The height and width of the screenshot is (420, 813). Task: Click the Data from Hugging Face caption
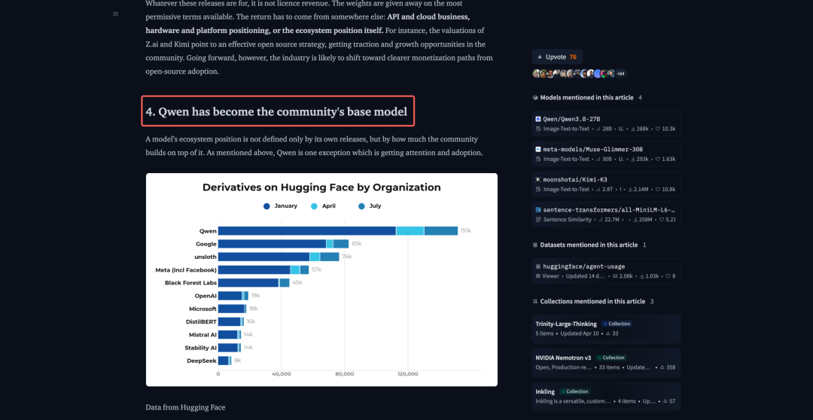(186, 407)
